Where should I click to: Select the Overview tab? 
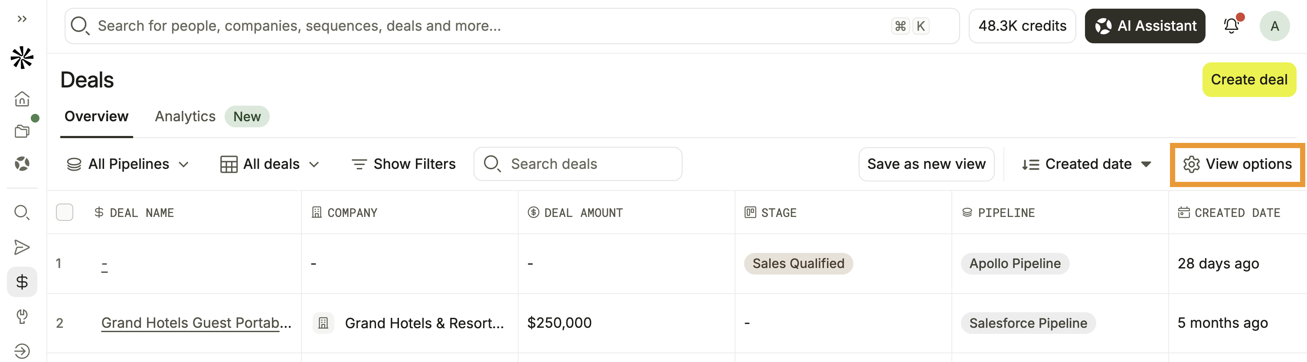pos(96,116)
